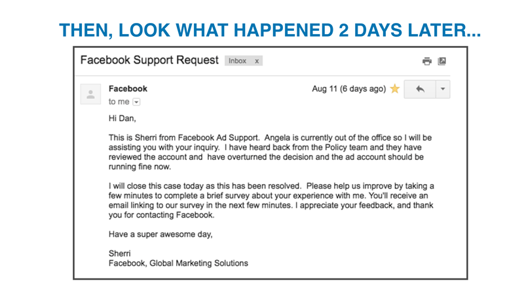
Task: Expand details arrow next to "to me"
Action: click(136, 102)
